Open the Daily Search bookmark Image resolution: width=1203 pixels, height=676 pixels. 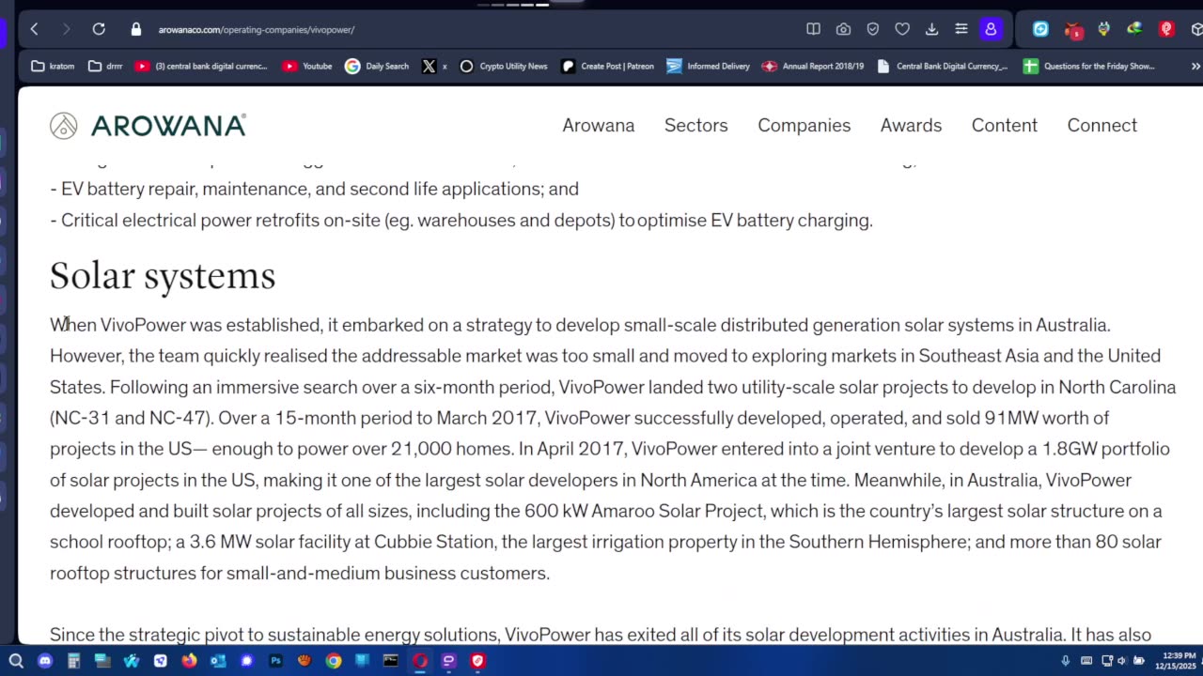pyautogui.click(x=377, y=66)
